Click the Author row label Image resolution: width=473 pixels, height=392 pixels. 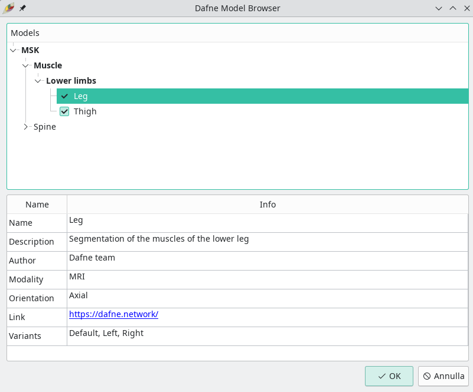tap(22, 261)
